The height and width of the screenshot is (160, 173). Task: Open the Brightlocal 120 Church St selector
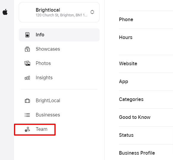(x=59, y=12)
